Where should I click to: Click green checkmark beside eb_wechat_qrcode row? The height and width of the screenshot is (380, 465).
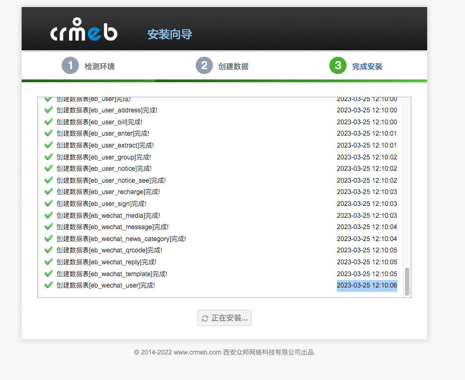[x=49, y=250]
